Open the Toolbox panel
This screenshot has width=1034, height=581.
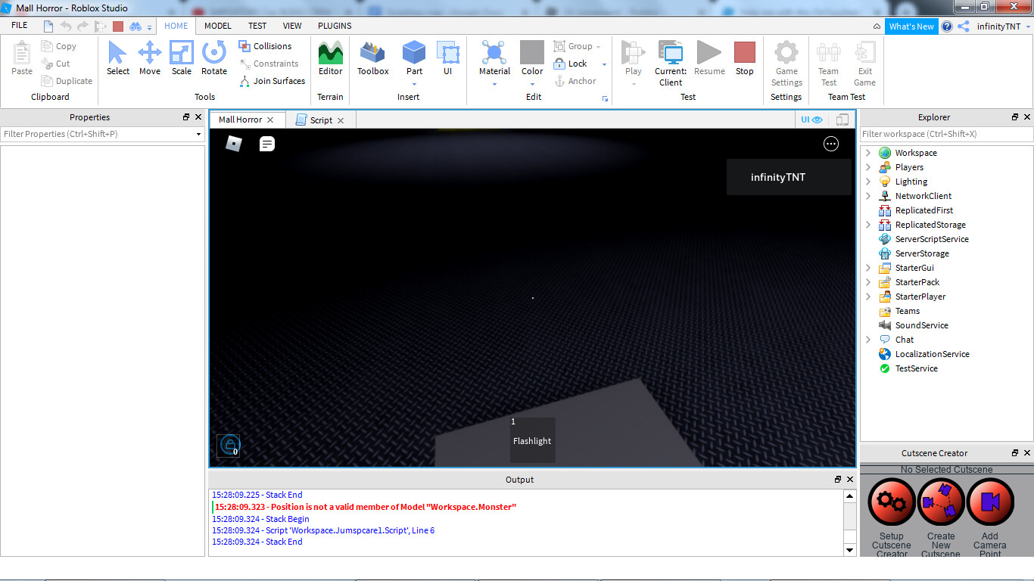pyautogui.click(x=372, y=58)
